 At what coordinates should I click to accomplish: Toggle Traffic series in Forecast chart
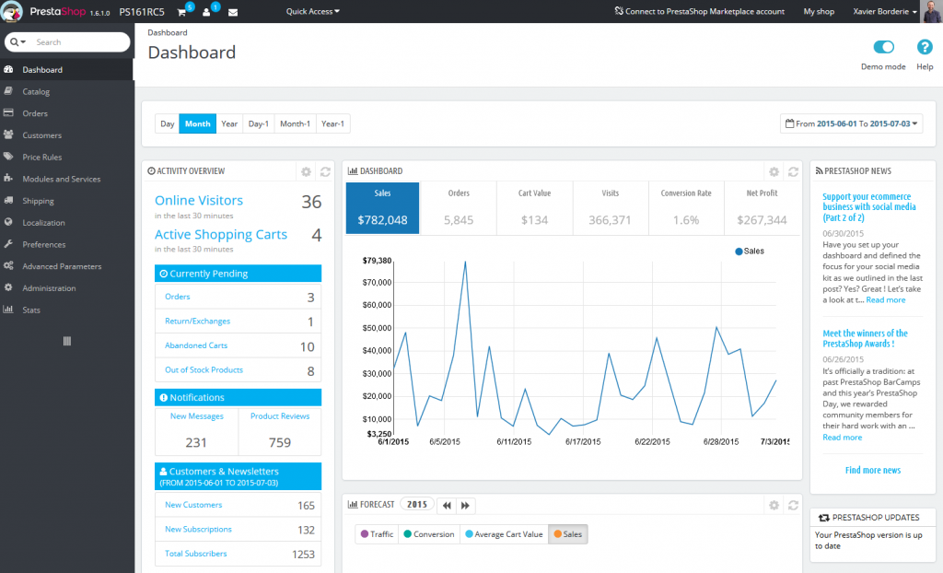pyautogui.click(x=378, y=534)
